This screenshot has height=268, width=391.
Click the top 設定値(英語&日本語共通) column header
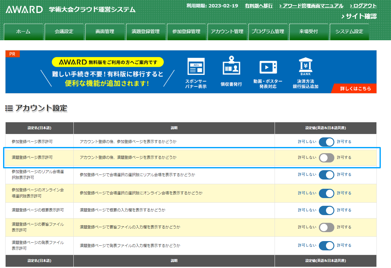(326, 128)
